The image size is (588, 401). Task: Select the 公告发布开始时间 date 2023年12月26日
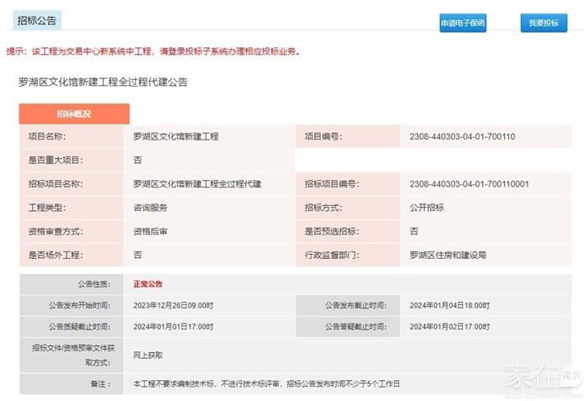[x=173, y=305]
